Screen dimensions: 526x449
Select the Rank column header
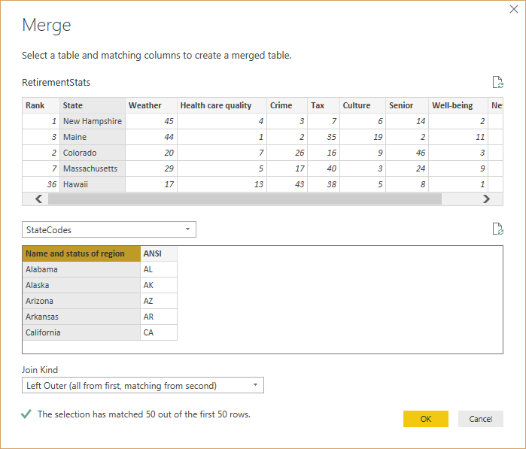point(41,105)
